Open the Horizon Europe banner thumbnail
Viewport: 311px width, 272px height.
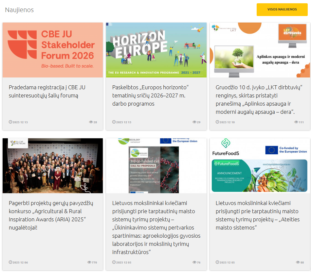[x=156, y=50]
